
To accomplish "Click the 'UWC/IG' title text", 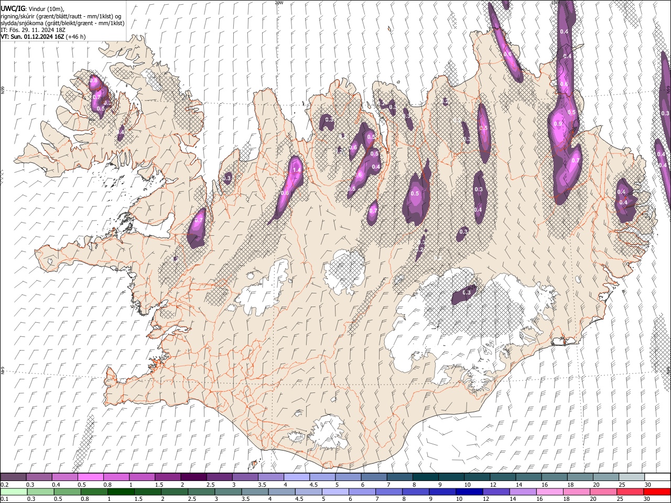I will 13,9.
